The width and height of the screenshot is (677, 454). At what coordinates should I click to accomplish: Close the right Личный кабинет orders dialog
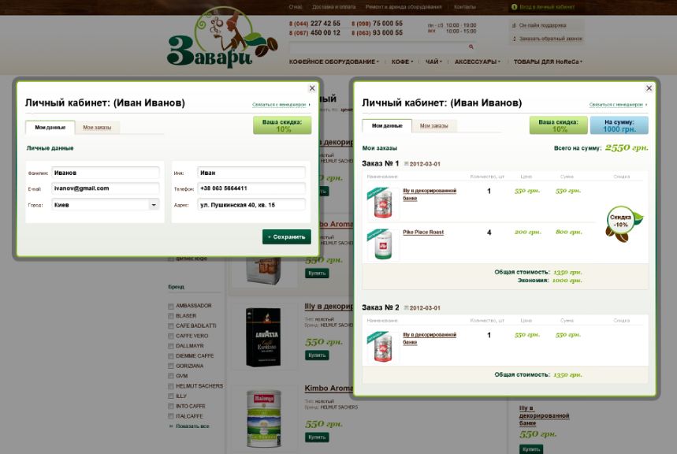[649, 88]
